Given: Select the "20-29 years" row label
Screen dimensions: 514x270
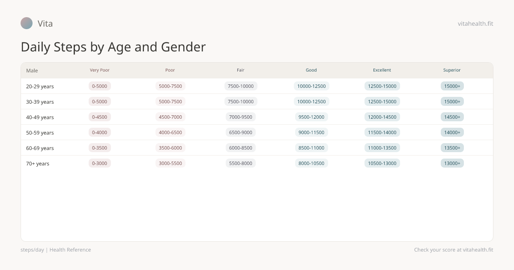Looking at the screenshot, I should click(40, 87).
